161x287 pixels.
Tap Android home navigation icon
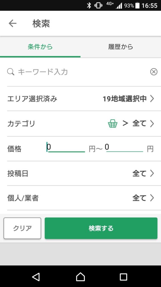(x=80, y=277)
